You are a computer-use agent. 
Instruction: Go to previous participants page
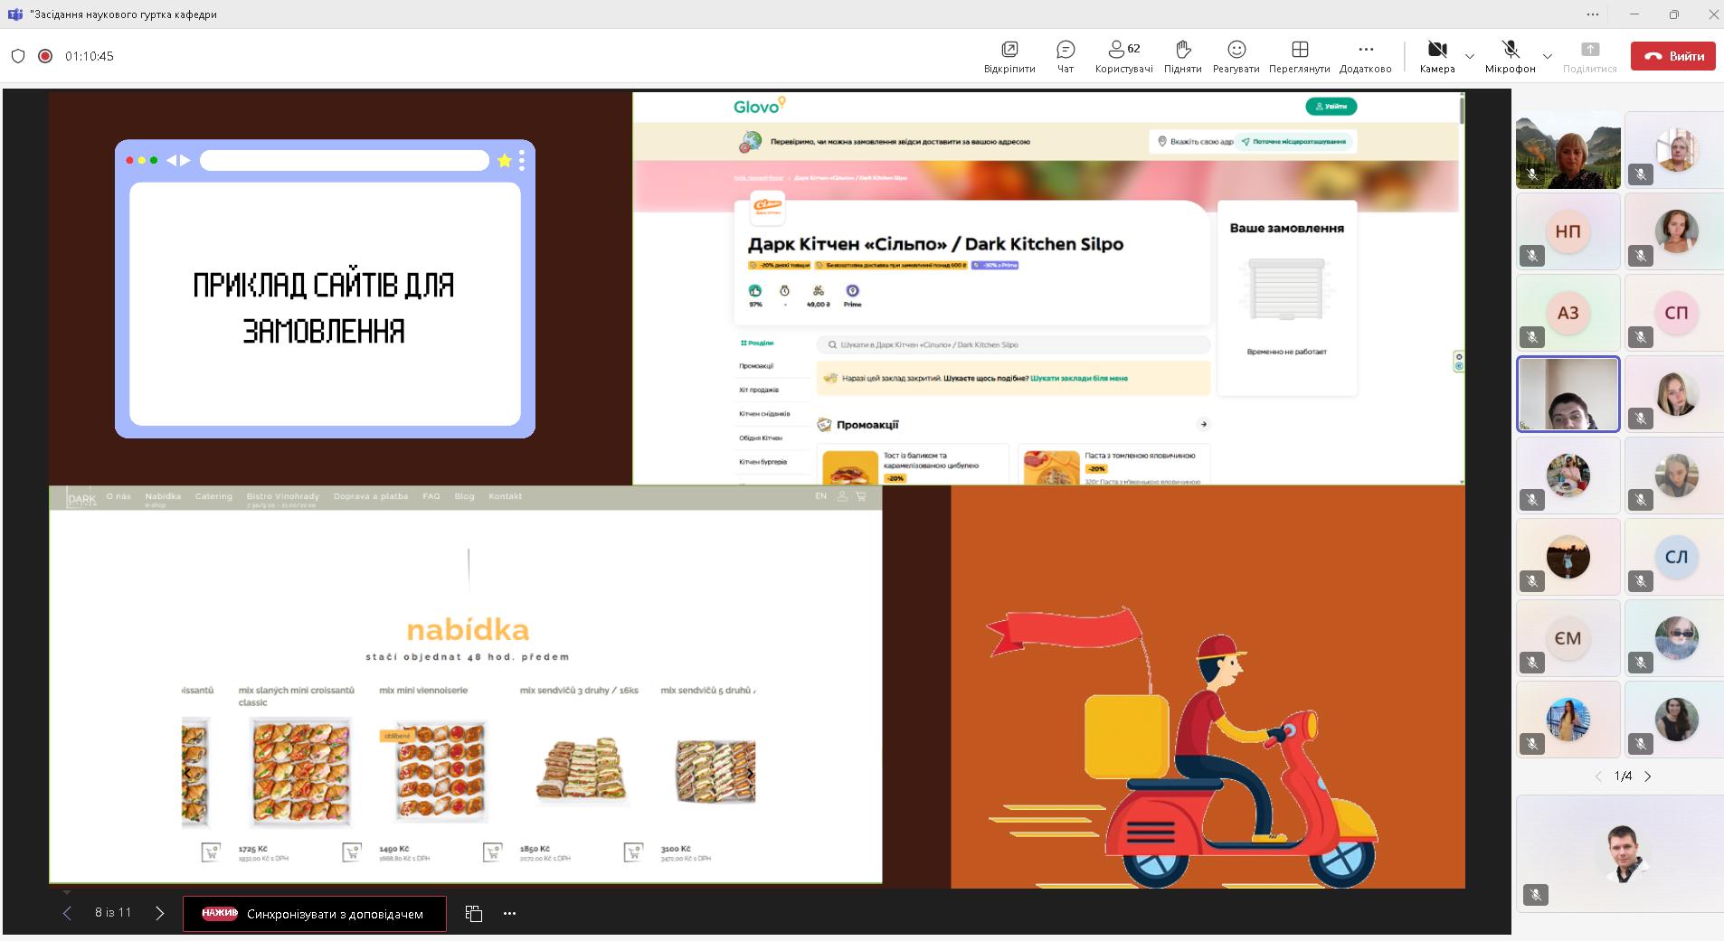1598,776
